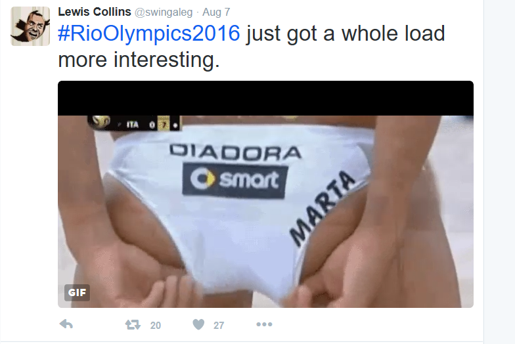Click the smart logo in the GIF
Image resolution: width=515 pixels, height=344 pixels.
click(x=235, y=180)
